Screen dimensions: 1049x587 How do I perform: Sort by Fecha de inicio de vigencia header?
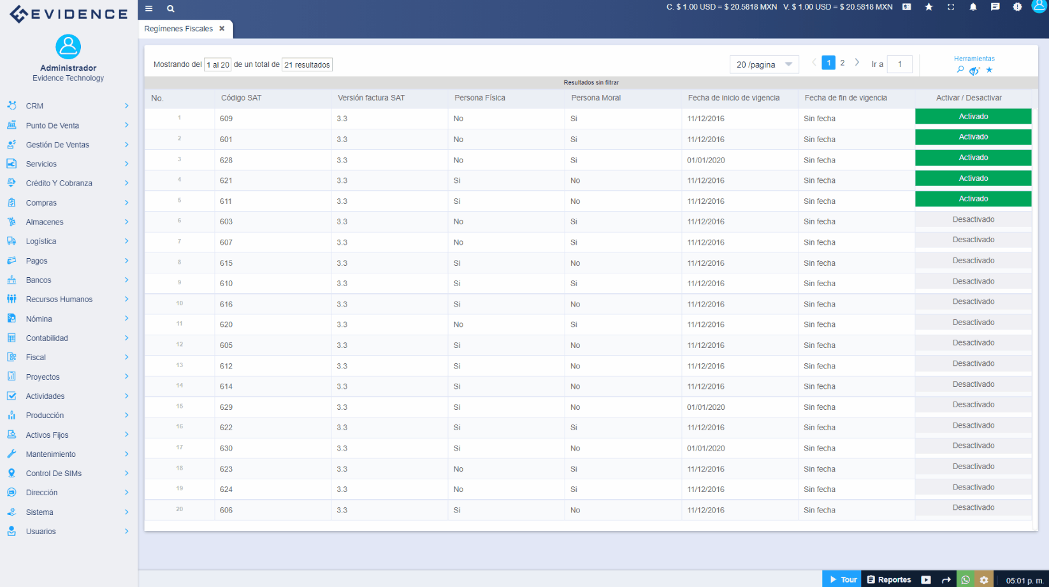point(734,98)
